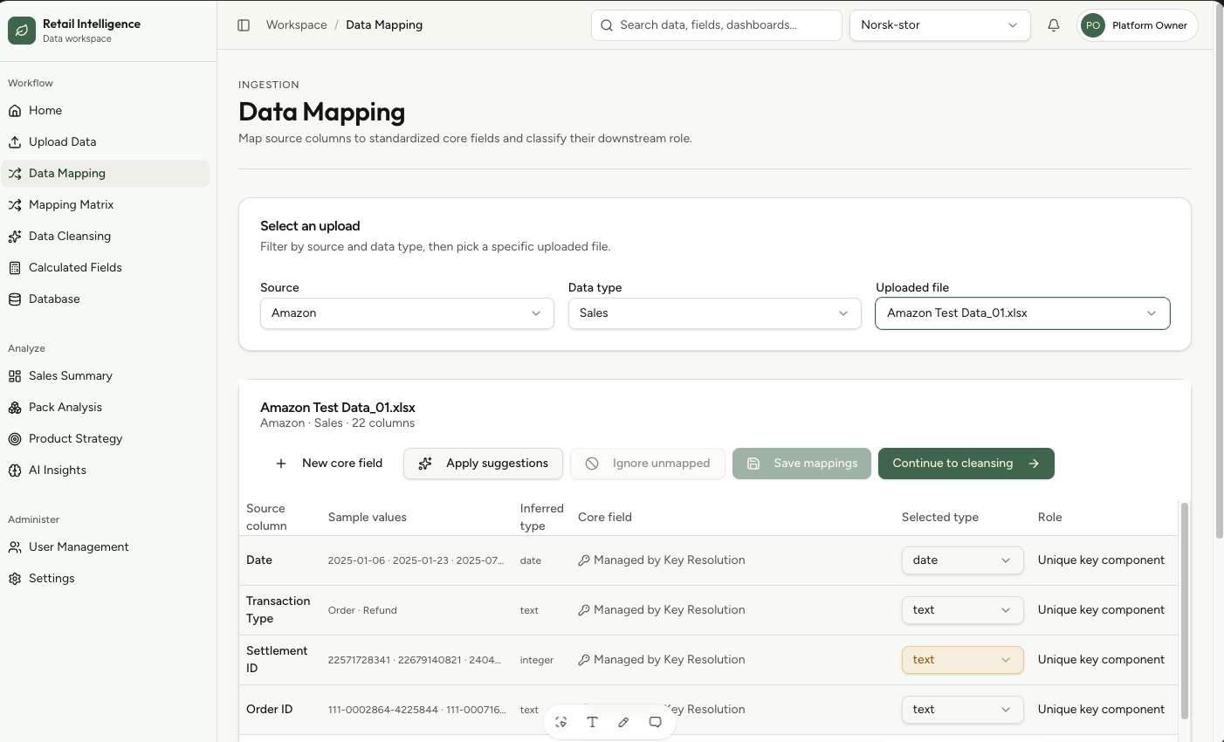Viewport: 1224px width, 742px height.
Task: Select the text annotation tool
Action: (x=592, y=722)
